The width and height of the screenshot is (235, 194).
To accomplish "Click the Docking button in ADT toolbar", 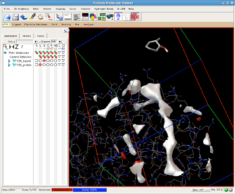I will coord(66,24).
